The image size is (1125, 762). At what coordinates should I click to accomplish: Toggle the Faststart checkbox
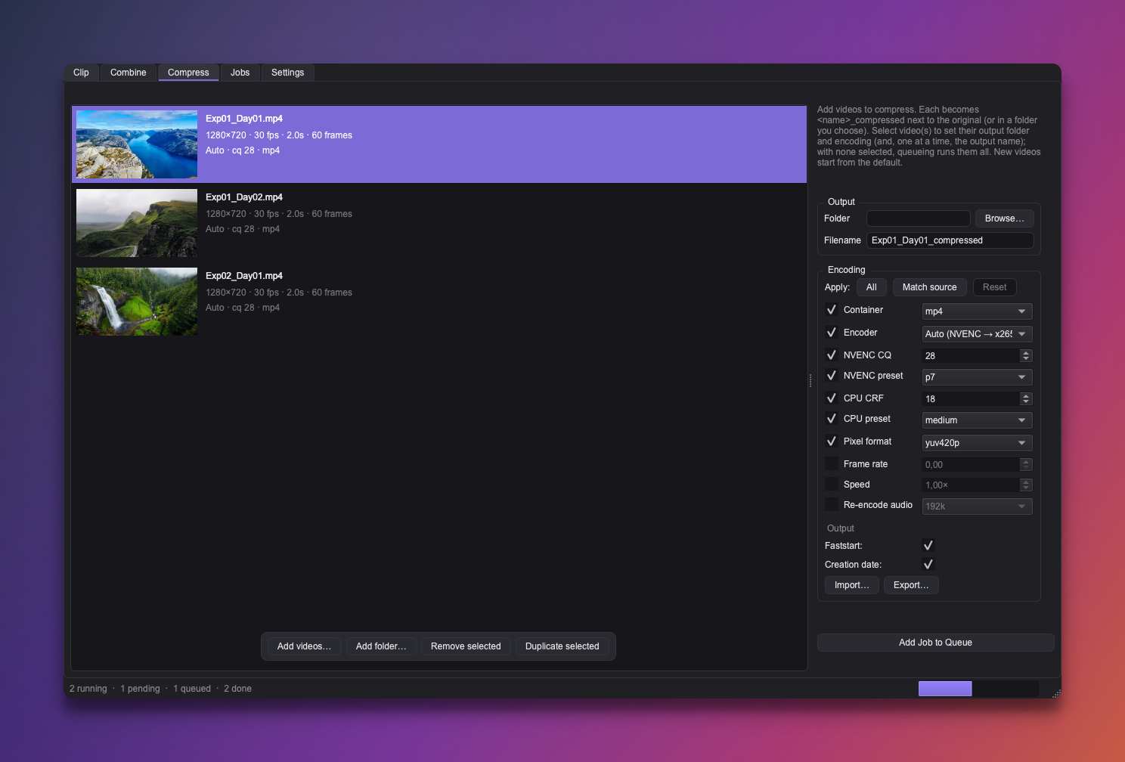pos(928,546)
